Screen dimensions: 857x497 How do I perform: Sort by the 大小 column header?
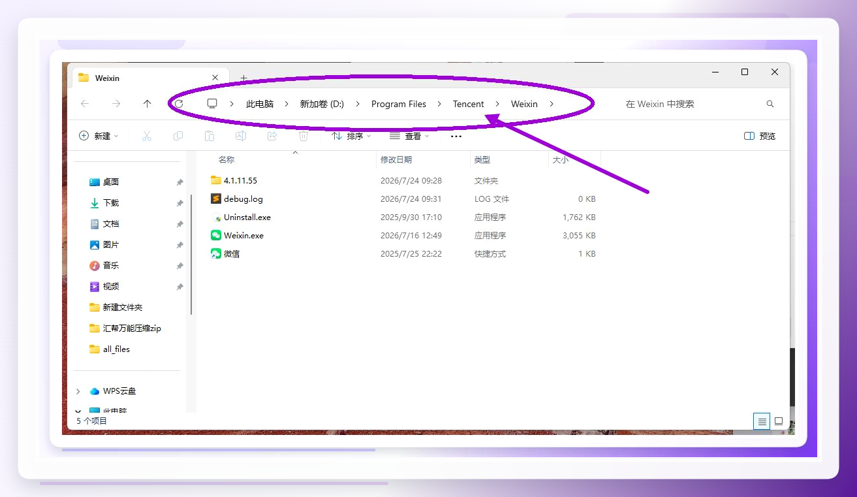pos(561,159)
